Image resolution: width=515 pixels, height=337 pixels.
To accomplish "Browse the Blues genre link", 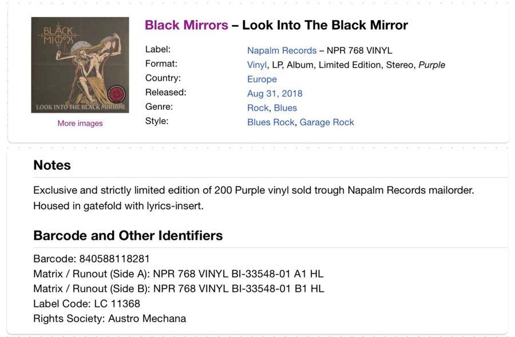I will pos(286,108).
